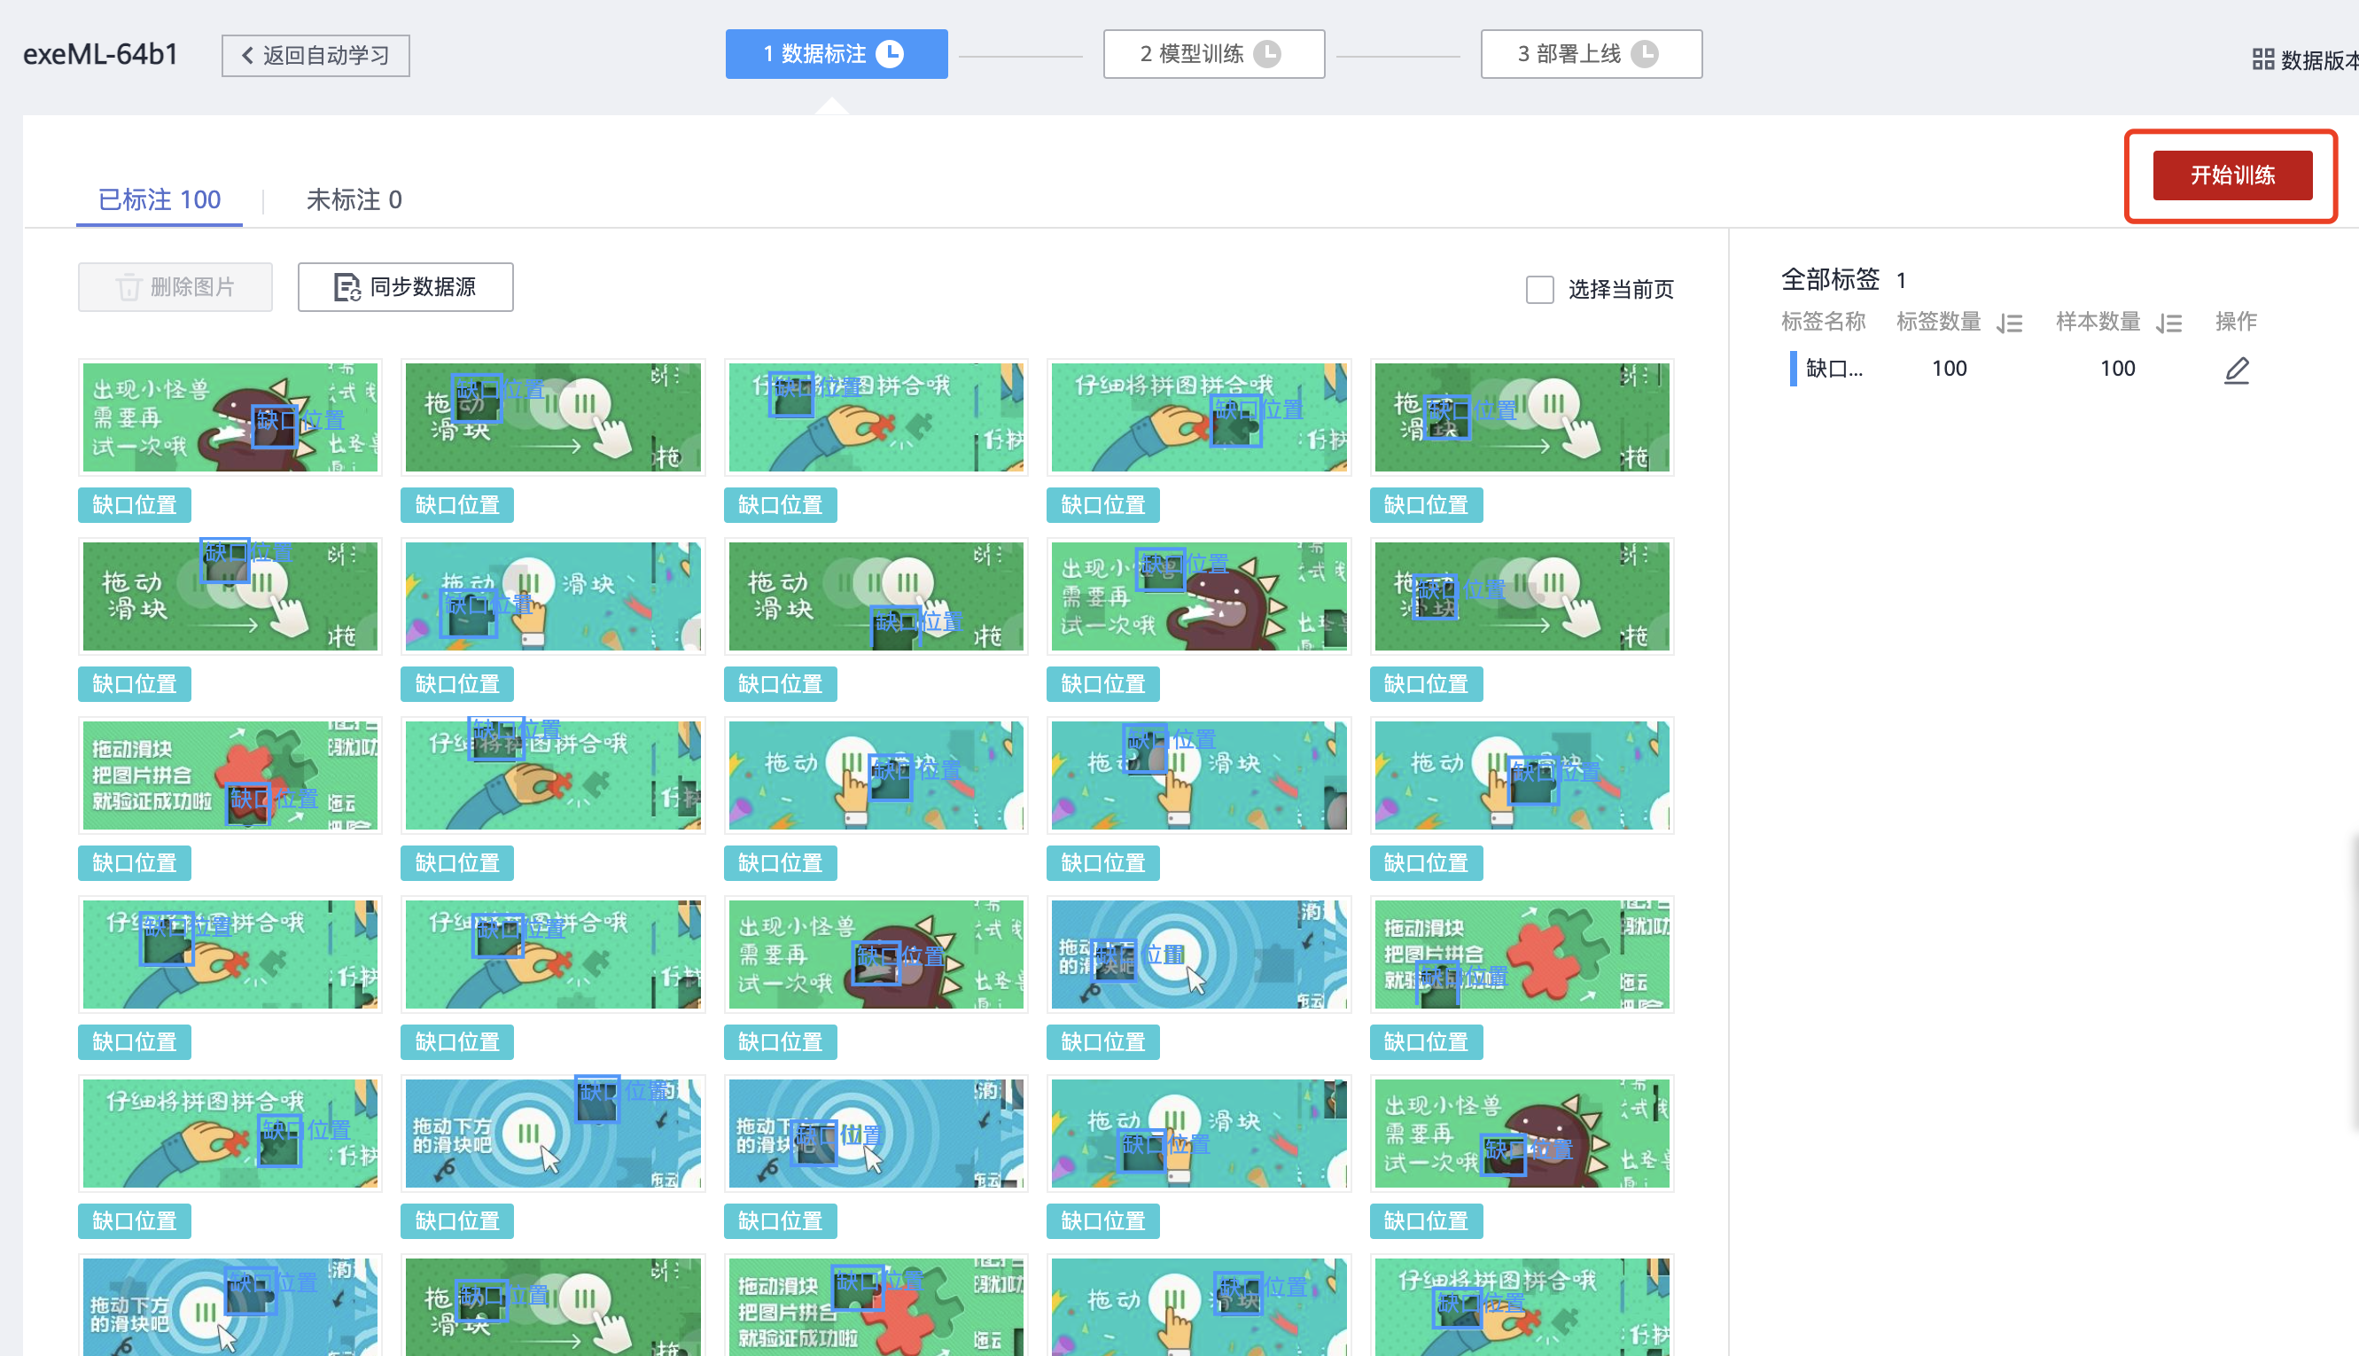The height and width of the screenshot is (1356, 2359).
Task: Open the blue circular slider captcha thumbnail
Action: (x=1198, y=955)
